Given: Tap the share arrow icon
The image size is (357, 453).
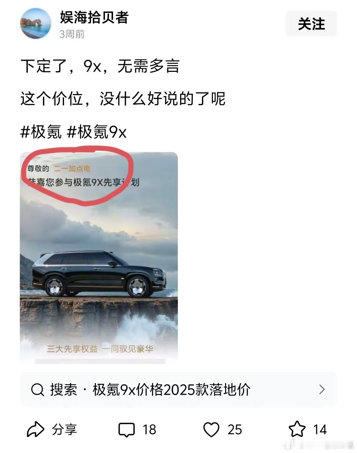Looking at the screenshot, I should pyautogui.click(x=35, y=429).
